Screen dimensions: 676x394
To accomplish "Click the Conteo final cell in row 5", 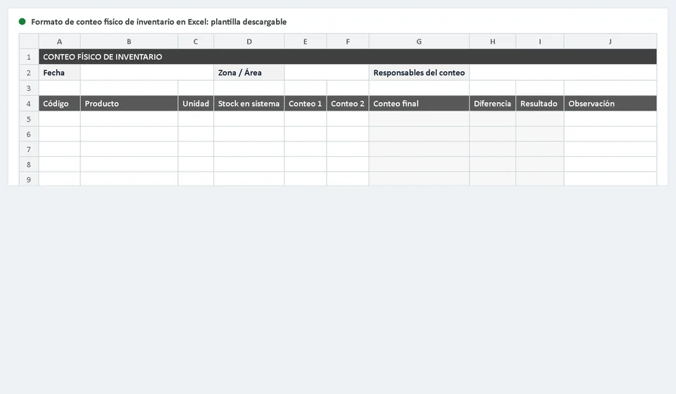I will click(x=419, y=119).
